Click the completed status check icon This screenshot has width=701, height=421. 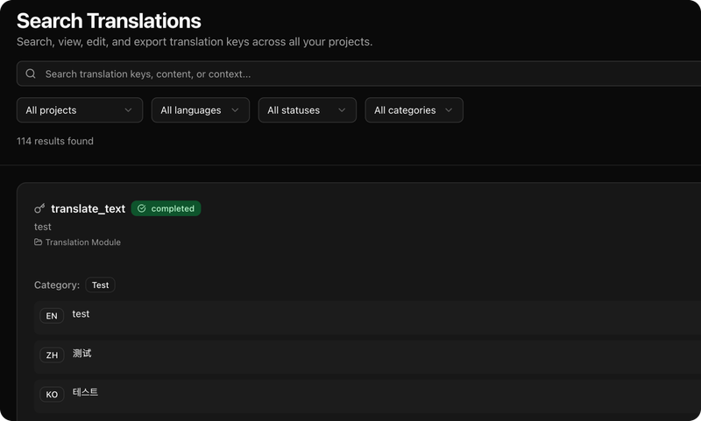tap(142, 209)
